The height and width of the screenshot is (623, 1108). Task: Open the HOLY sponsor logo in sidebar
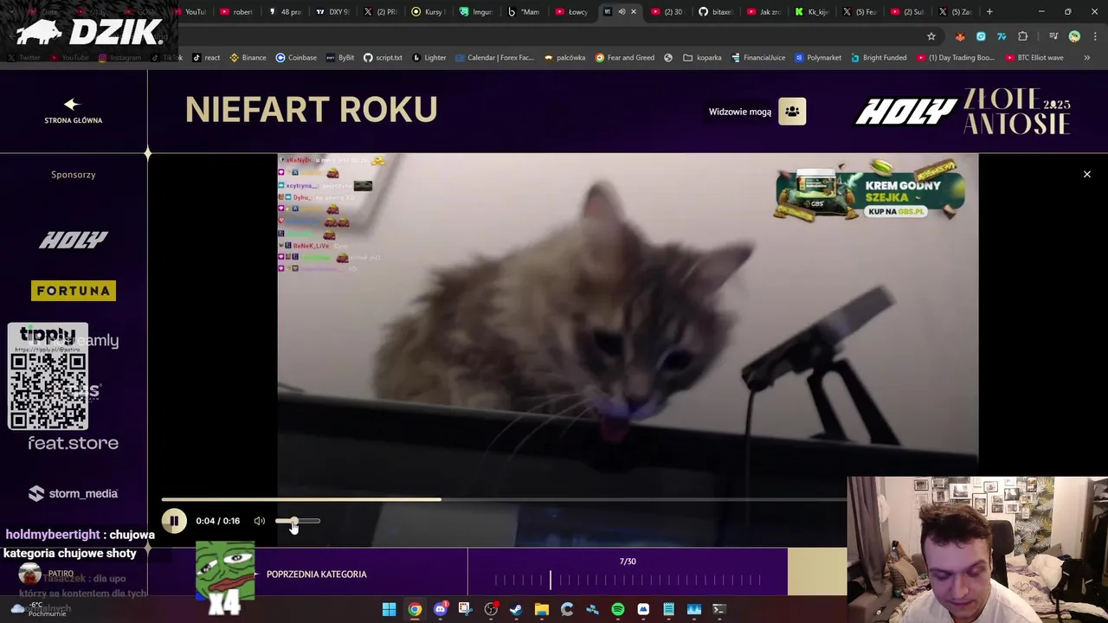(x=73, y=240)
